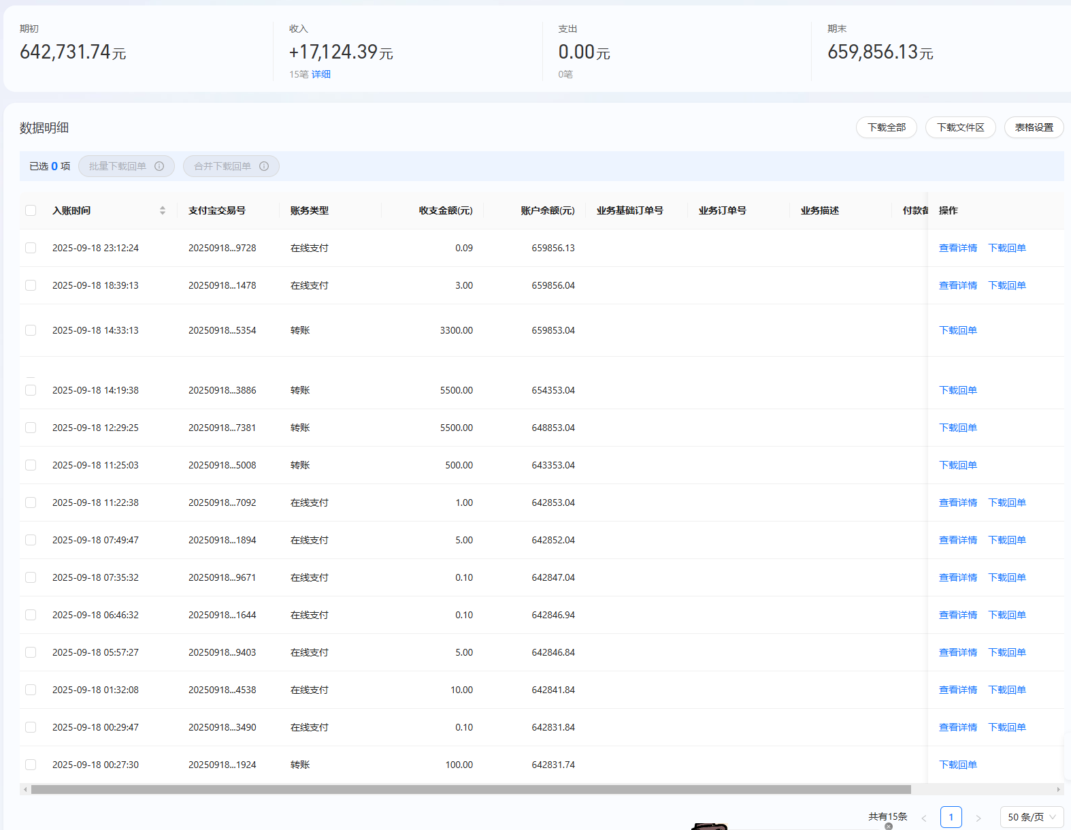Click the horizontal scrollbar thumb

pos(471,790)
